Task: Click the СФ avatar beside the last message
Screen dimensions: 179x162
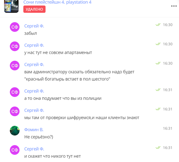Action: [x=15, y=150]
